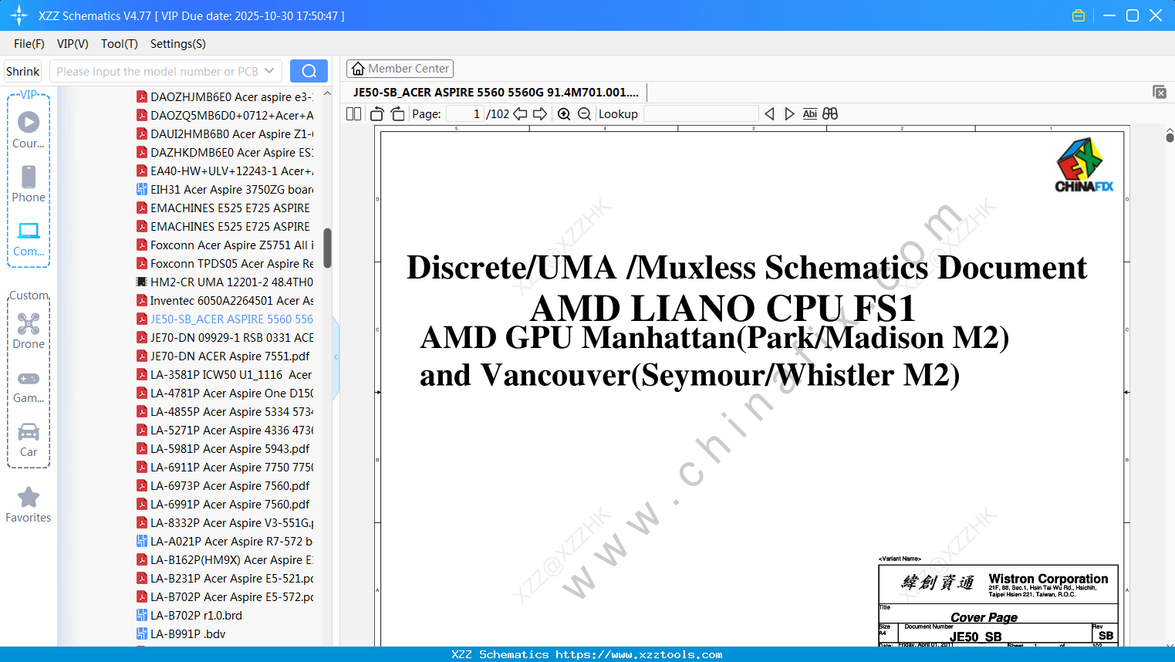Click the Lookup text field
The image size is (1175, 662).
point(701,114)
